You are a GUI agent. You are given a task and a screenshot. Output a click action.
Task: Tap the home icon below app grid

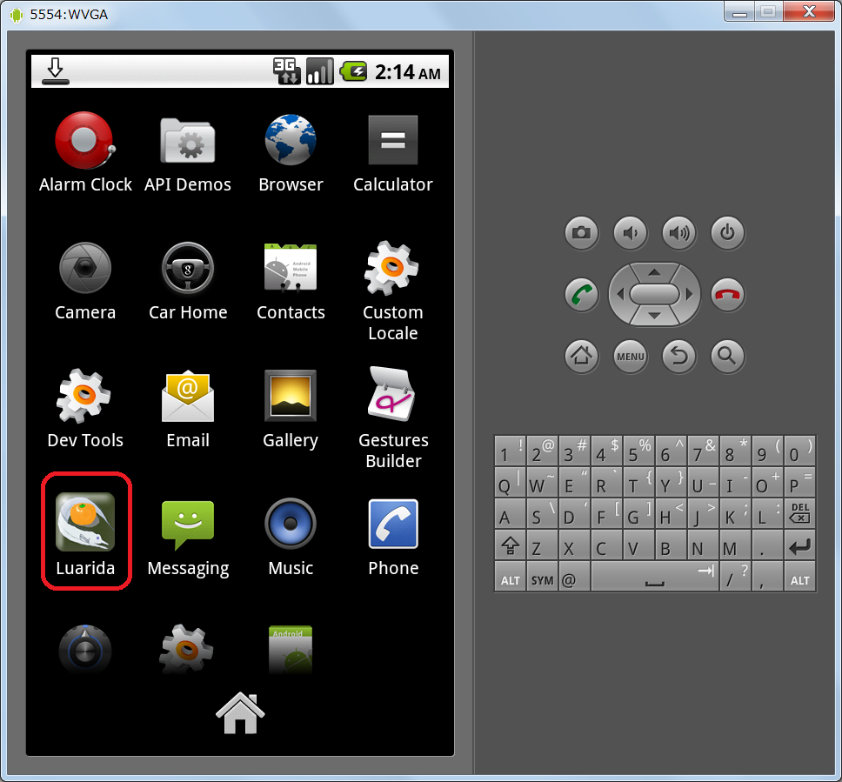[240, 713]
